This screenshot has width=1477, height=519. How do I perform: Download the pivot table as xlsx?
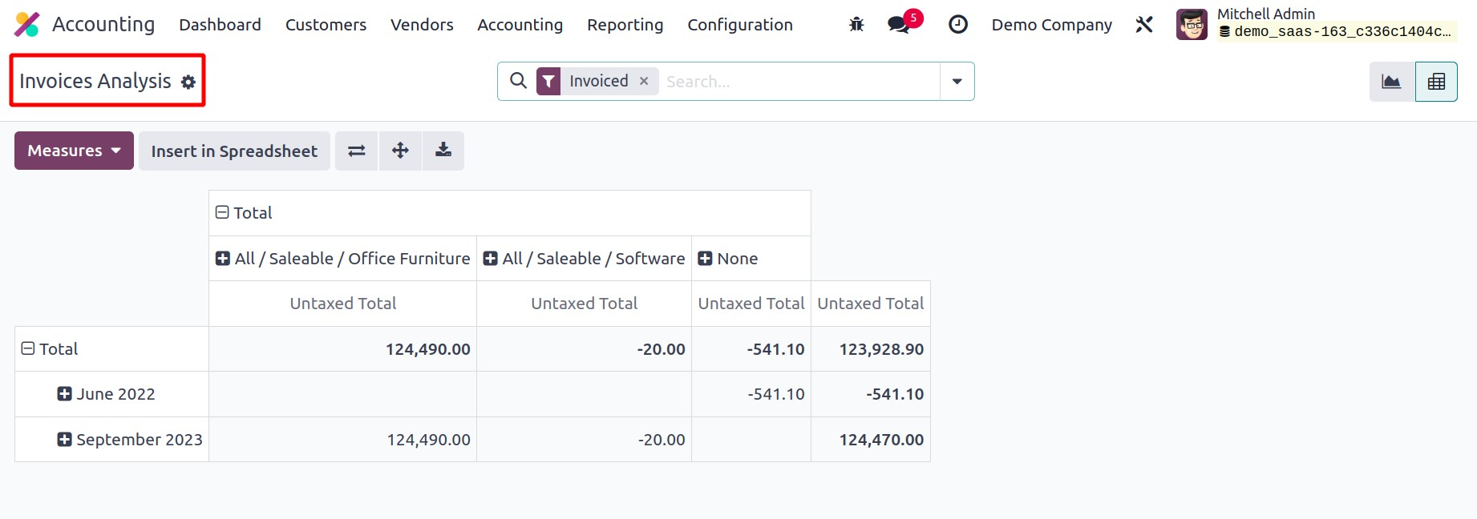coord(443,151)
